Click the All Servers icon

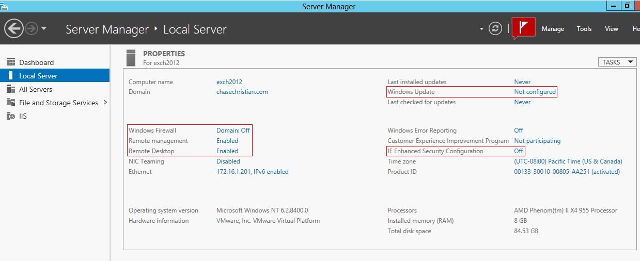click(x=11, y=89)
